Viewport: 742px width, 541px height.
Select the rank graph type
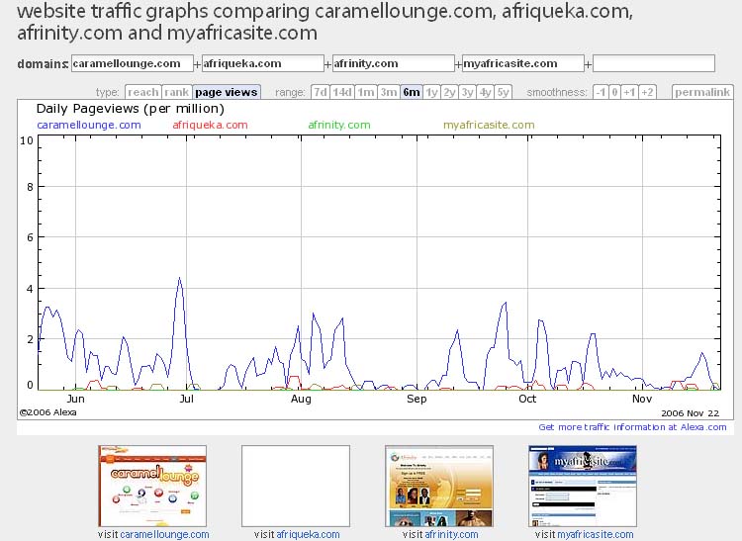177,92
